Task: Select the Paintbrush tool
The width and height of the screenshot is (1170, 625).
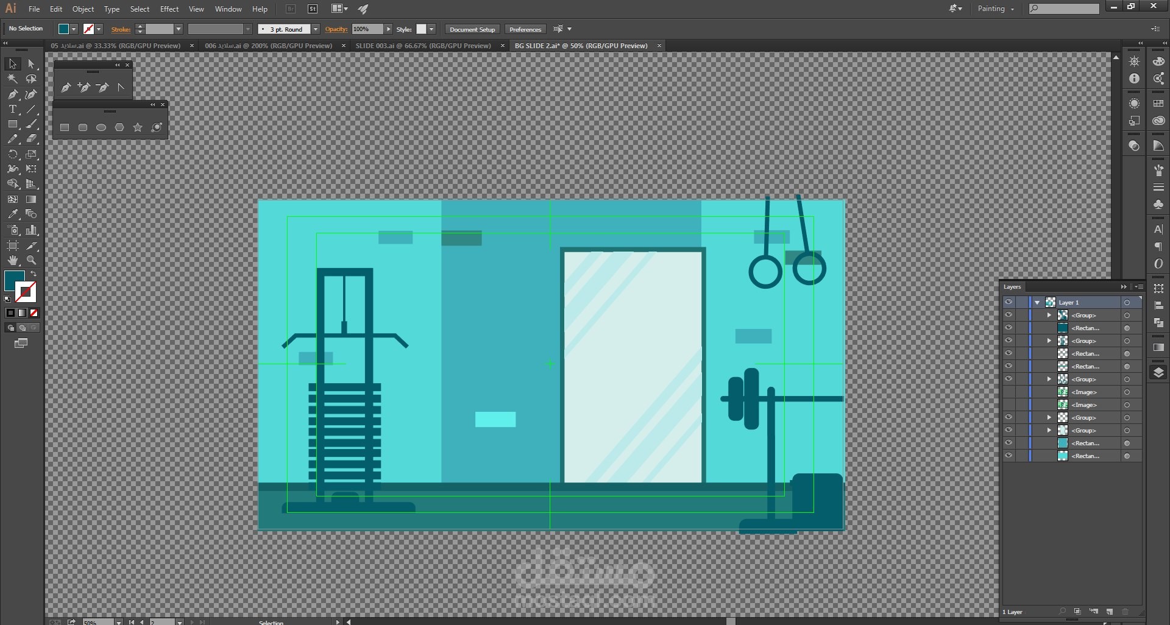Action: (x=31, y=124)
